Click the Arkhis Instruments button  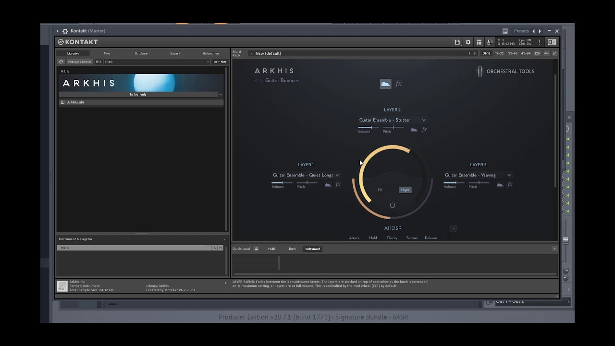138,94
